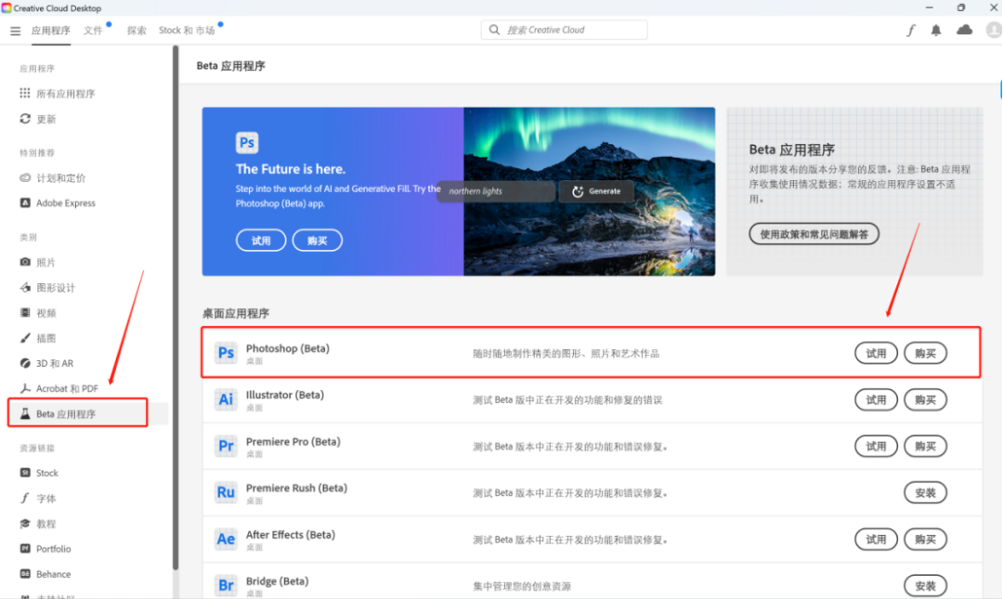Click the fonts 'f' icon in header
The image size is (1003, 599).
point(911,30)
